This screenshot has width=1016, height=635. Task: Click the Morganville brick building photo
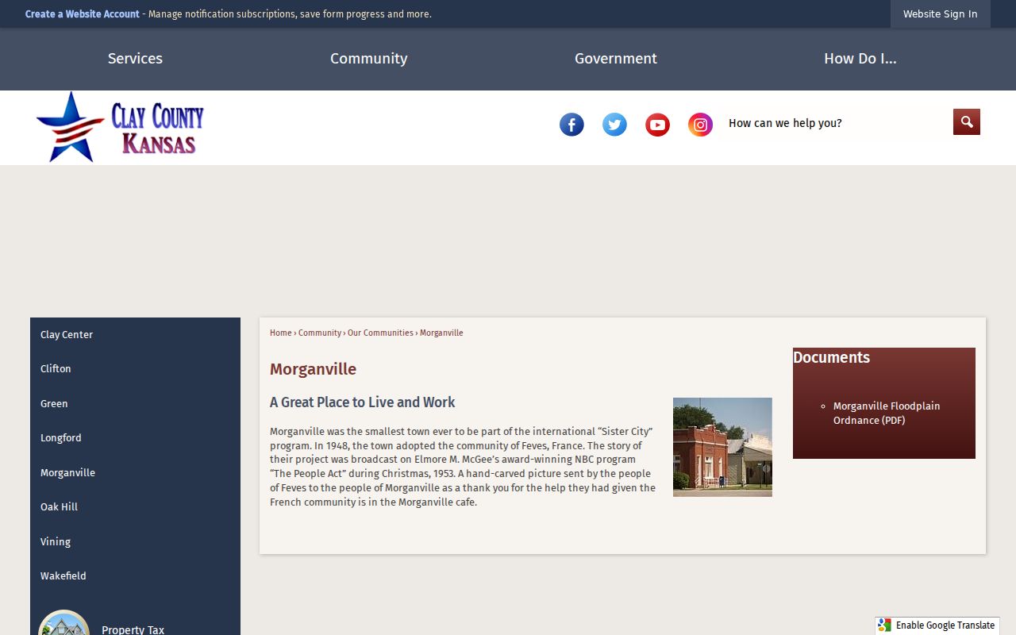[x=722, y=447]
